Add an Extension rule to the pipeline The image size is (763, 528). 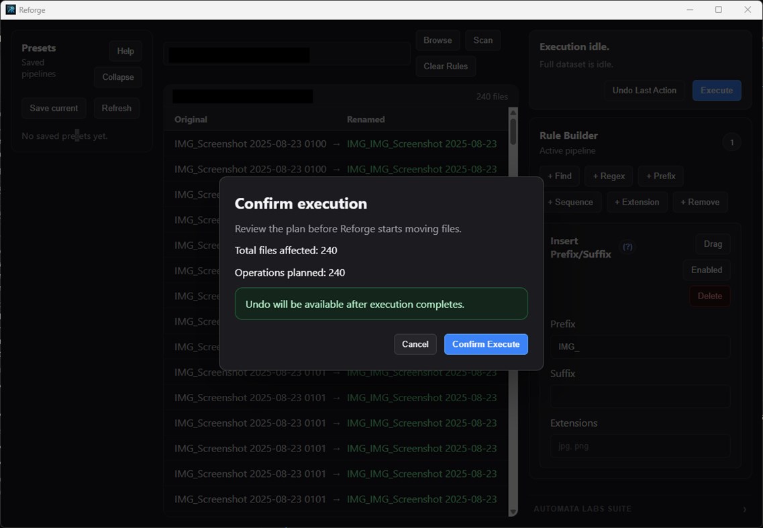click(636, 202)
